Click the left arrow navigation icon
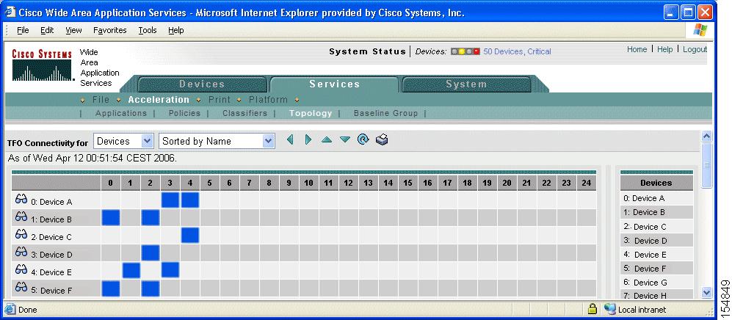The height and width of the screenshot is (320, 732). (290, 139)
